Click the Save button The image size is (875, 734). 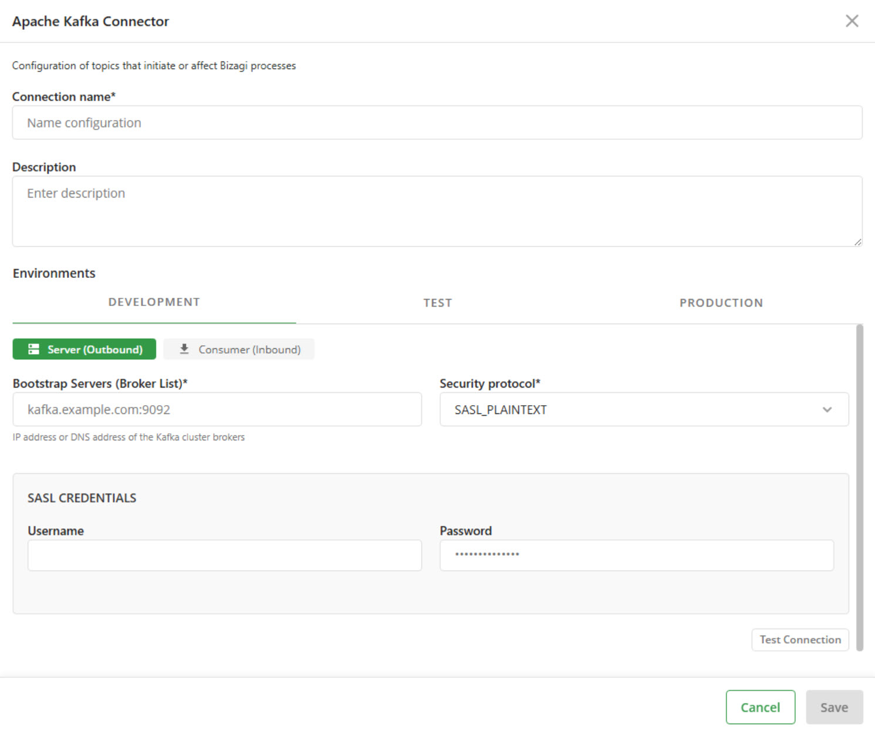[835, 707]
